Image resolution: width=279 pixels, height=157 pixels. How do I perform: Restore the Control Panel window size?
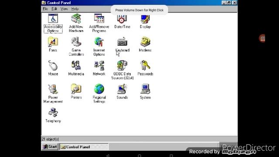tap(229, 3)
